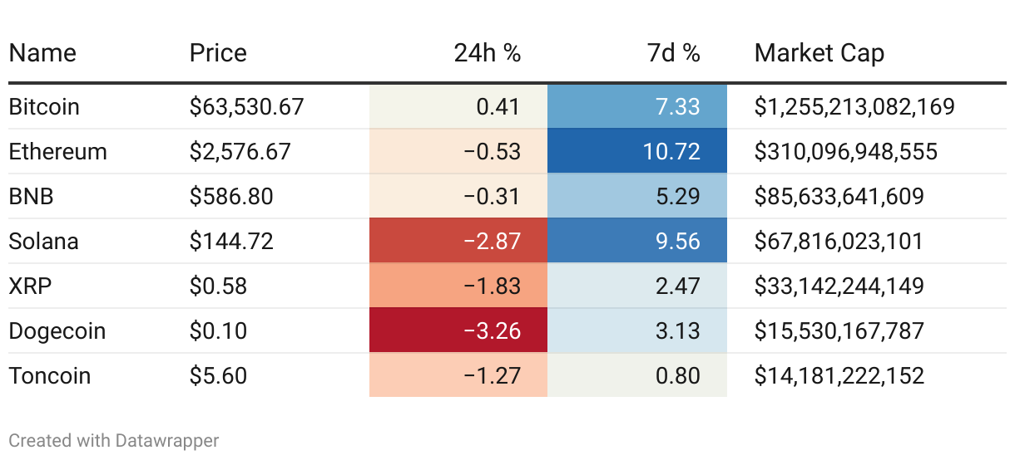Image resolution: width=1015 pixels, height=460 pixels.
Task: Click the Name column header
Action: [x=42, y=53]
